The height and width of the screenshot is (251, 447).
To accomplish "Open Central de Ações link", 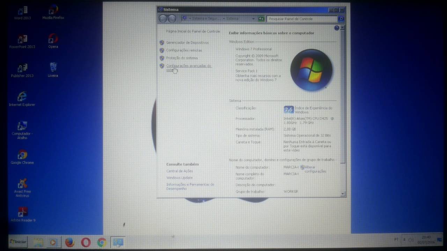I will click(x=179, y=171).
